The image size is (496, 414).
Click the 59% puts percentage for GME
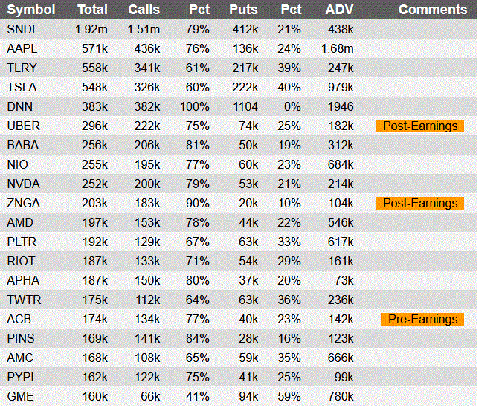pos(289,396)
